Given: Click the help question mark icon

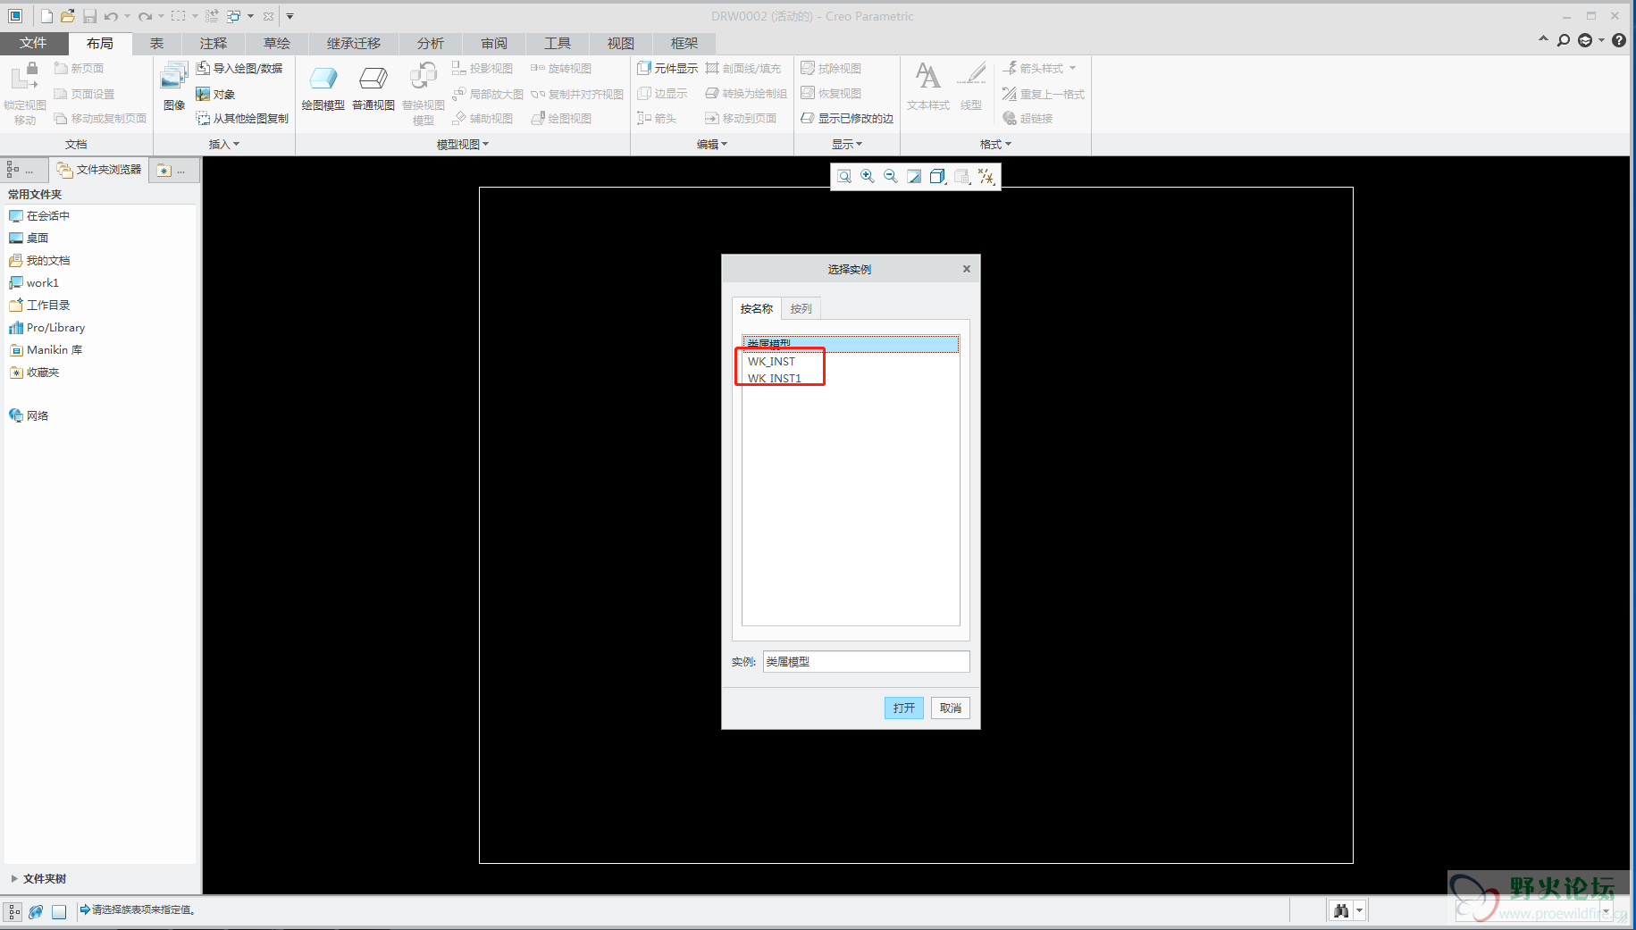Looking at the screenshot, I should tap(1619, 40).
